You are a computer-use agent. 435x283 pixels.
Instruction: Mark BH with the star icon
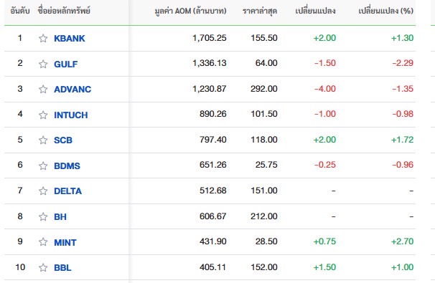[x=43, y=216]
